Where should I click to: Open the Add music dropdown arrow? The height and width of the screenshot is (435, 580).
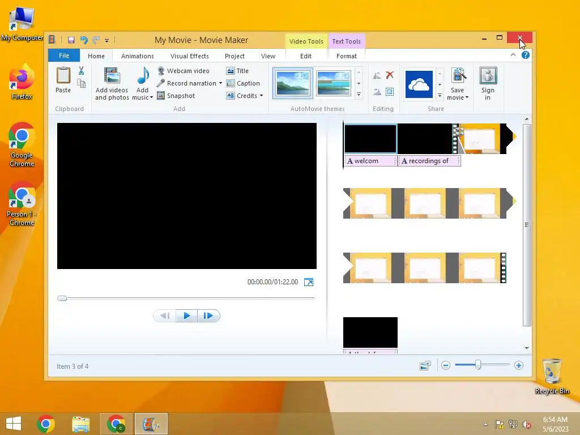point(151,97)
